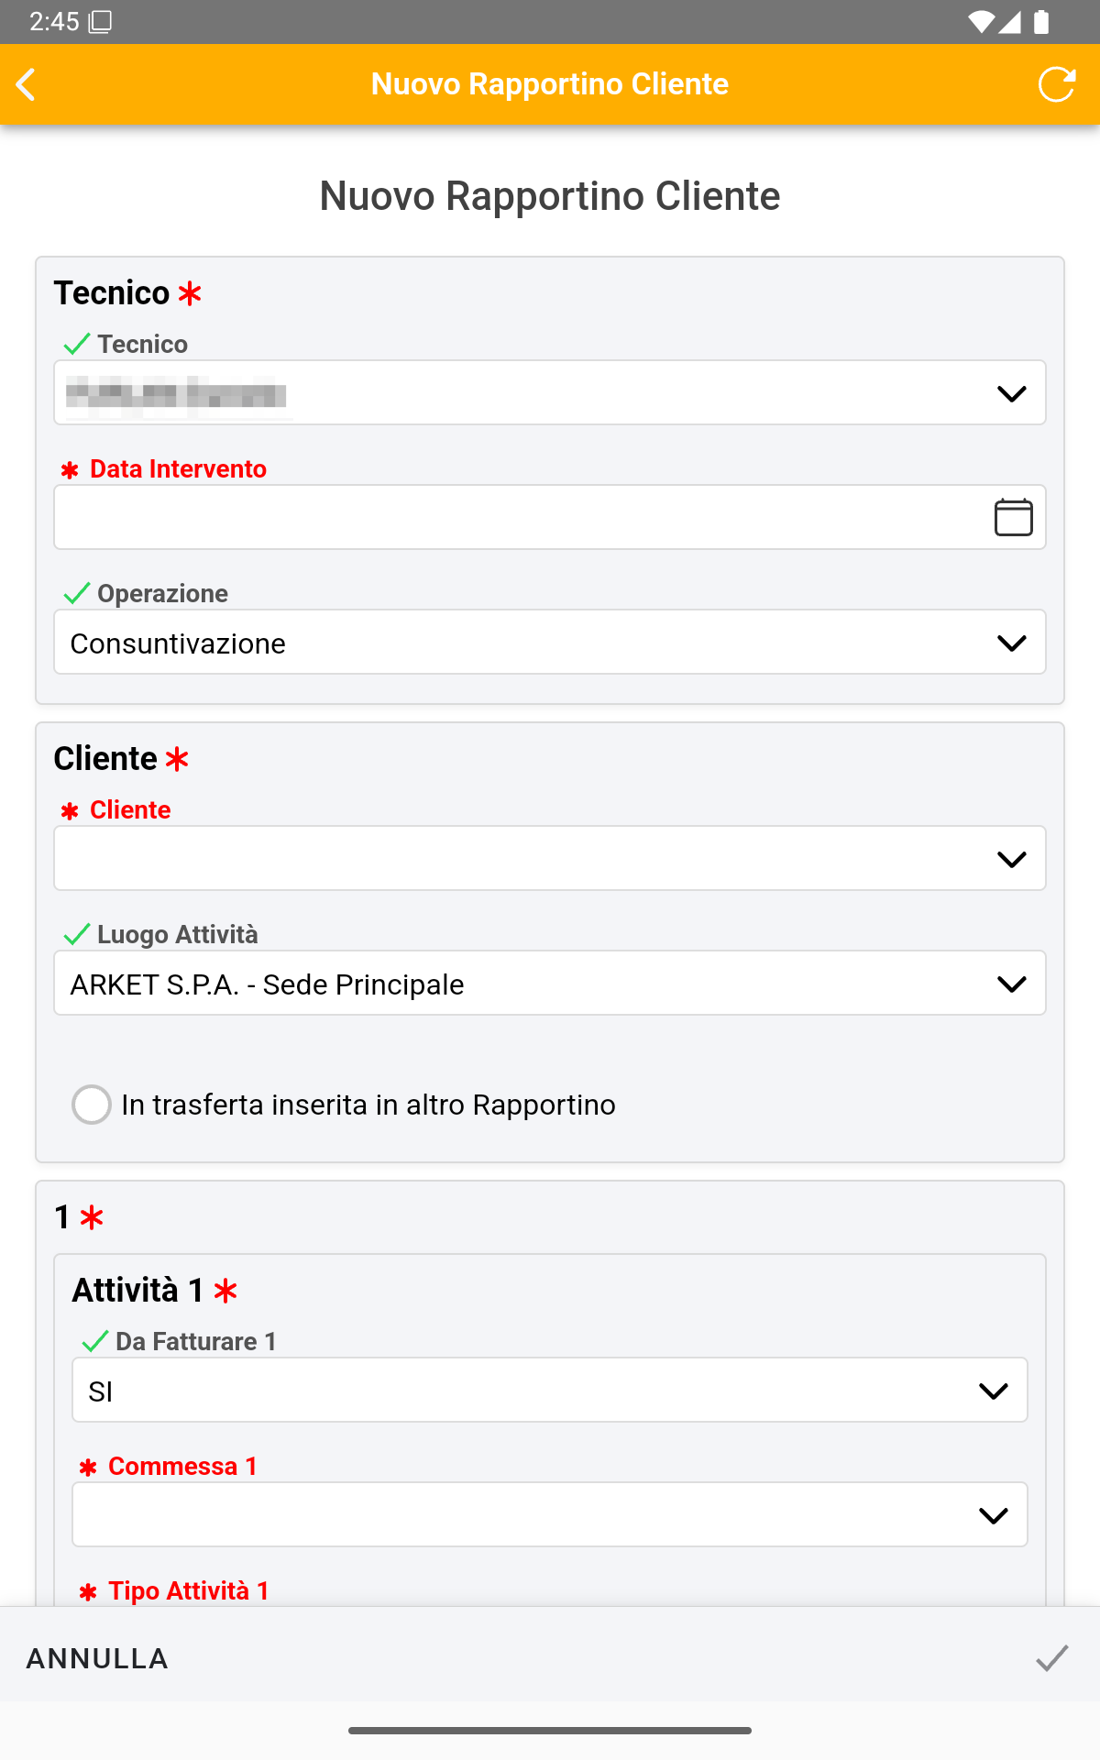Tap the notification icon beside the clock
The width and height of the screenshot is (1100, 1760).
tap(100, 22)
